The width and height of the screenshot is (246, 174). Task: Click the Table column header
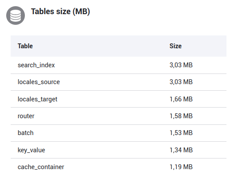coord(25,46)
